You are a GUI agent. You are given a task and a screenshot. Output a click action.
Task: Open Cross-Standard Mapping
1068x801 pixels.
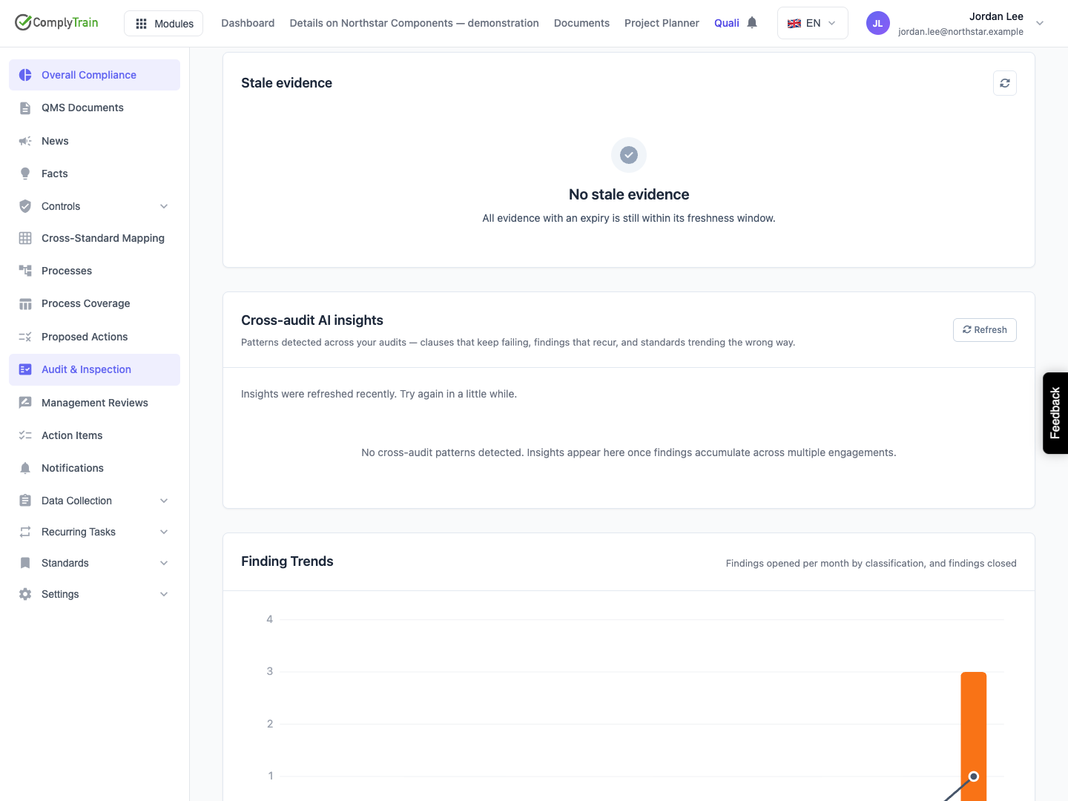(94, 238)
